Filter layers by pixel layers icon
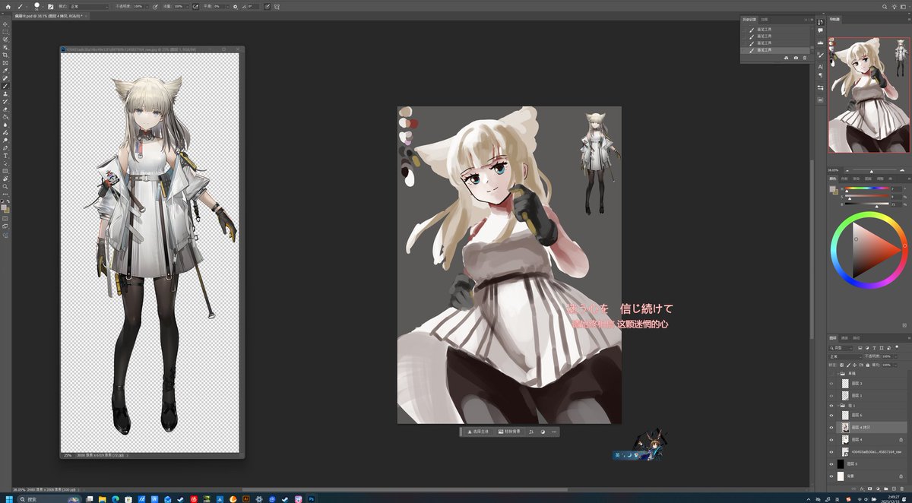Image resolution: width=912 pixels, height=503 pixels. tap(860, 348)
